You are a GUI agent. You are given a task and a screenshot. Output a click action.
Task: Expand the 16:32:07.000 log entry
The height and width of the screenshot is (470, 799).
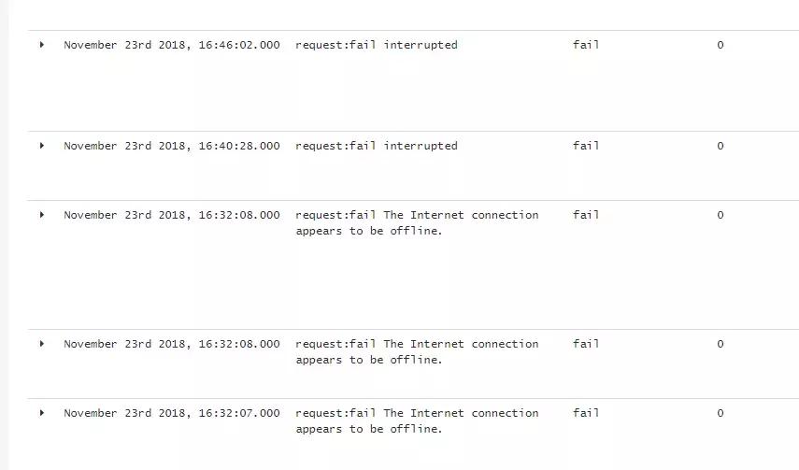pos(42,413)
